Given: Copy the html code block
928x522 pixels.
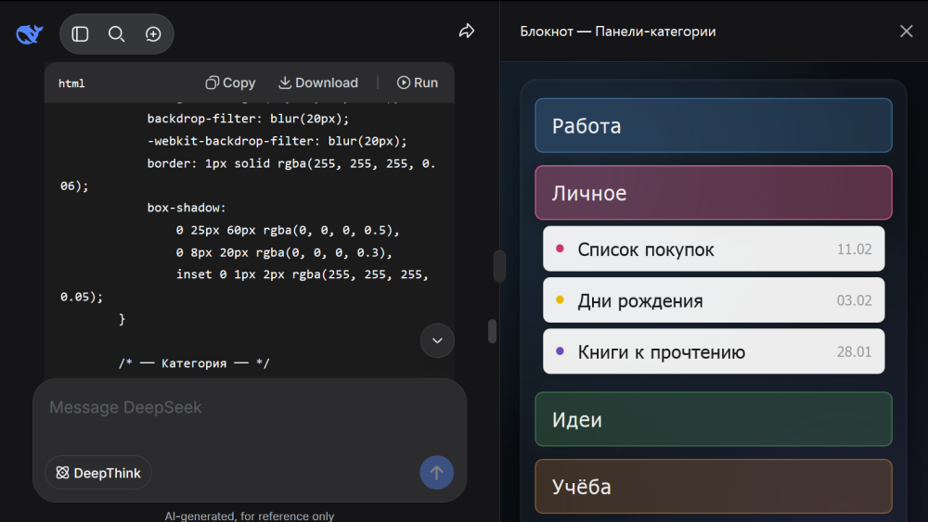Looking at the screenshot, I should [x=230, y=83].
